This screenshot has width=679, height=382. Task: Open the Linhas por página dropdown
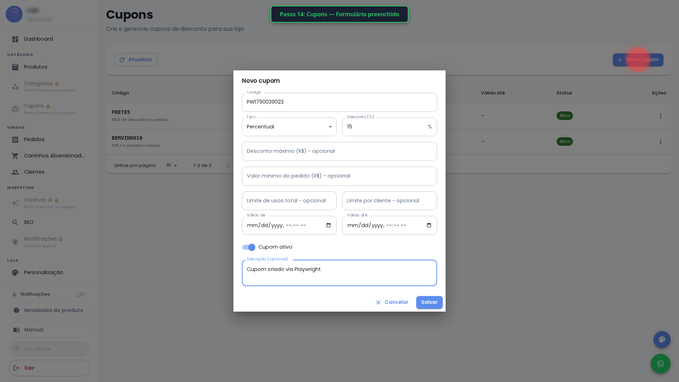(172, 166)
